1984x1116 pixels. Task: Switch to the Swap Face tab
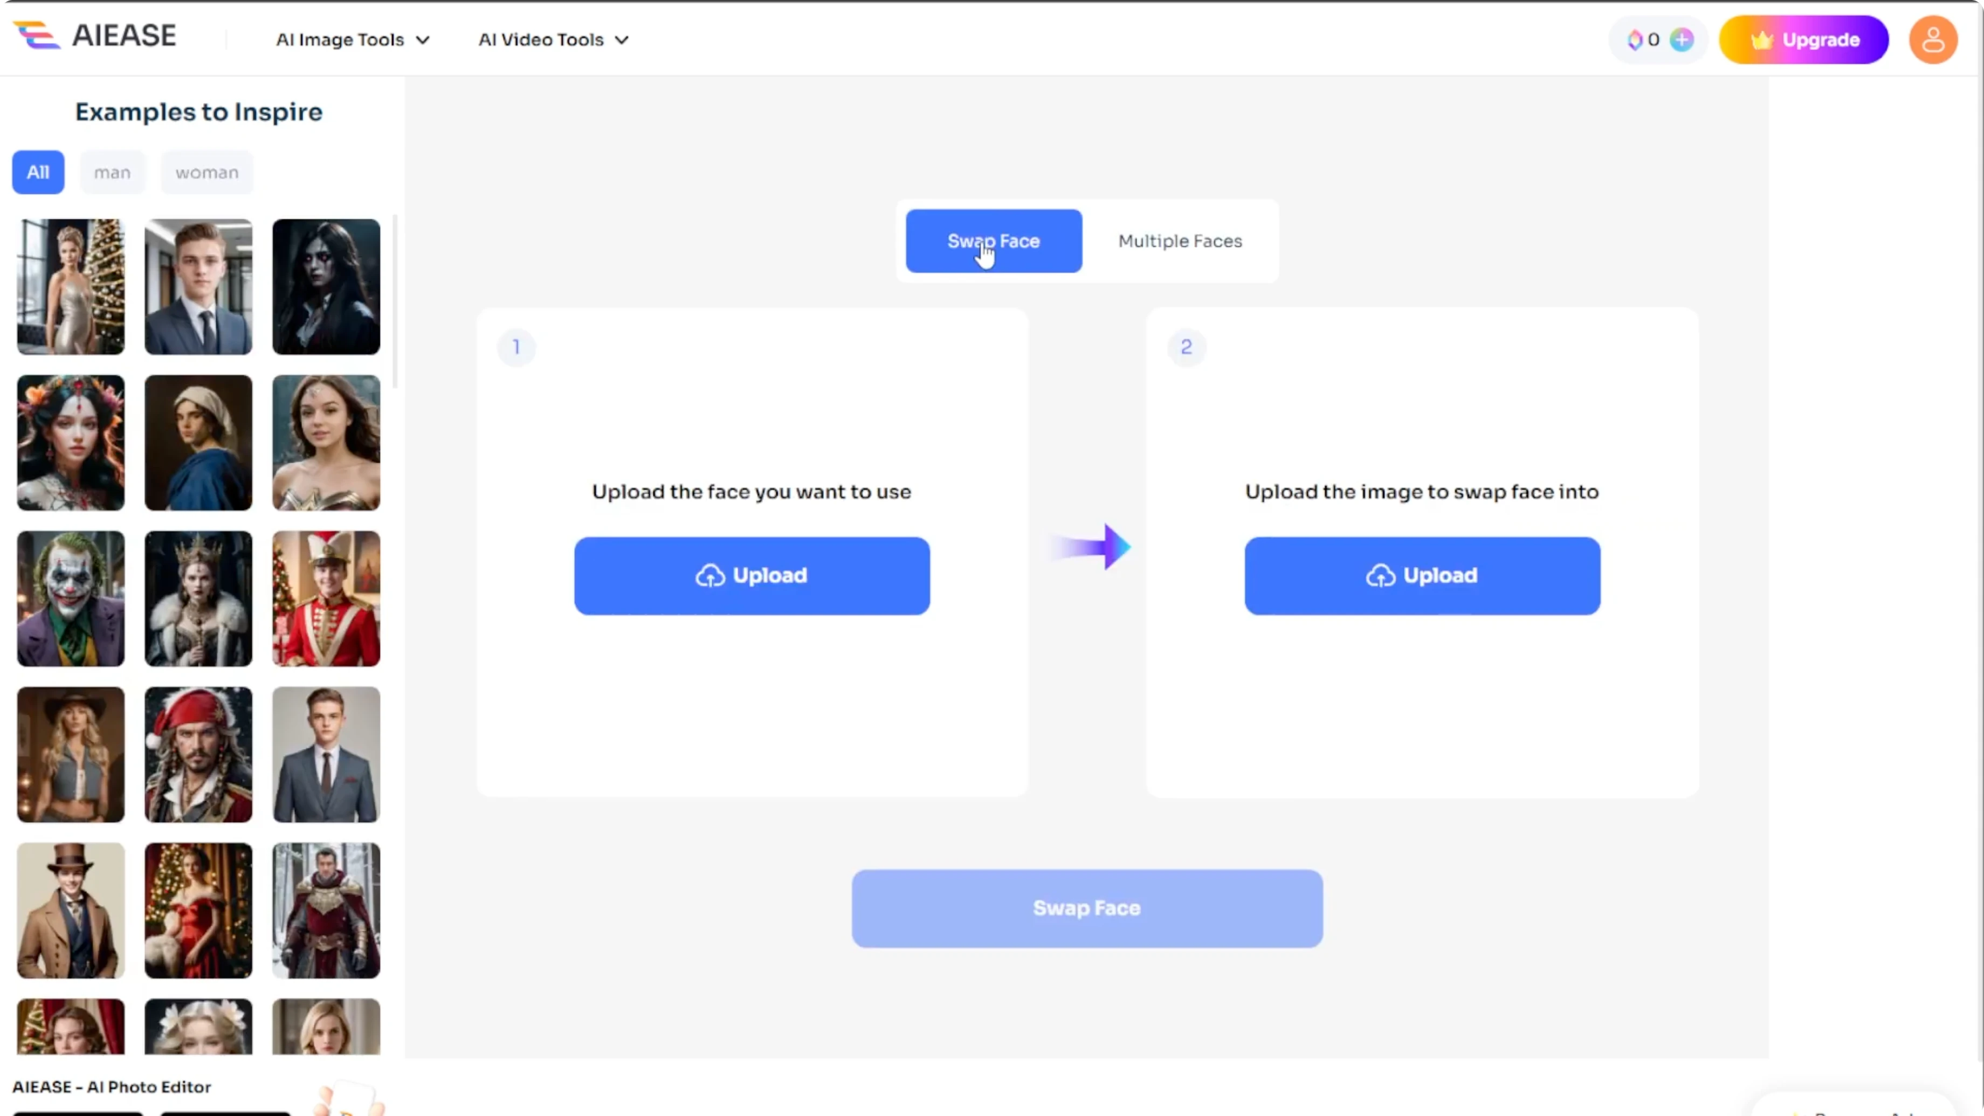(994, 241)
